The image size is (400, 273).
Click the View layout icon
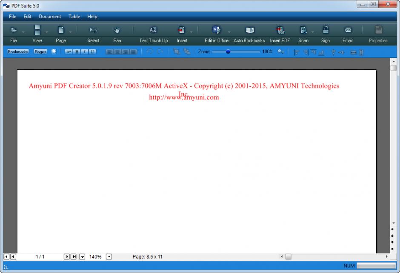click(x=37, y=30)
